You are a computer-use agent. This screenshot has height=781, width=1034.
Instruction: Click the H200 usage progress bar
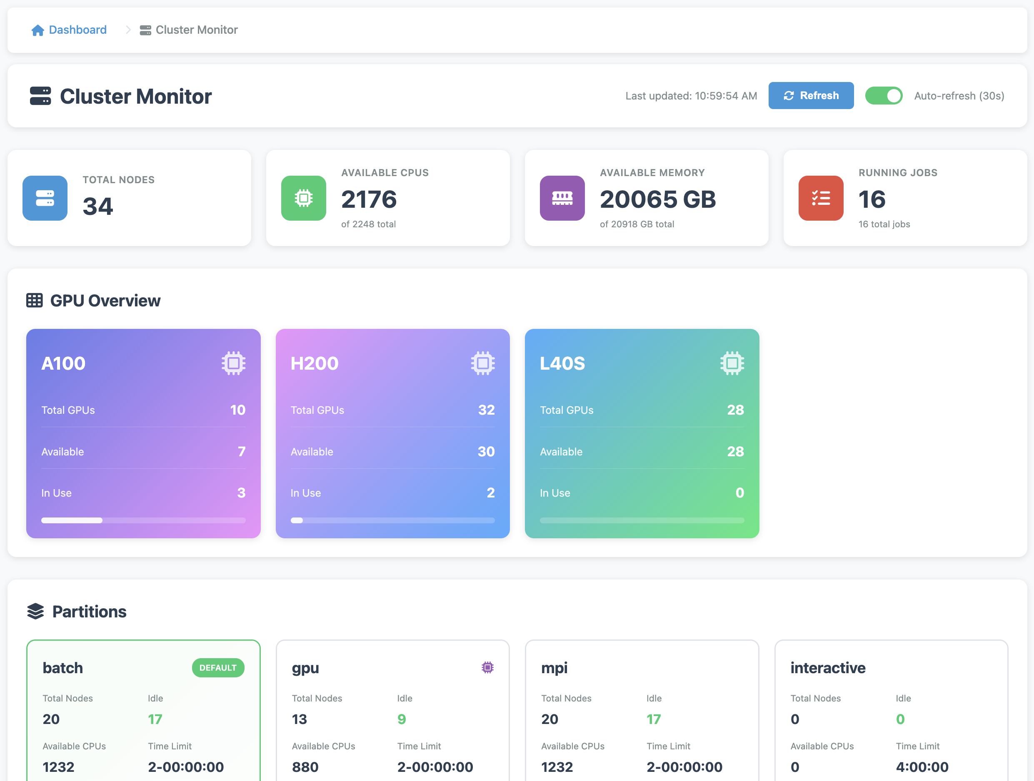pos(392,520)
